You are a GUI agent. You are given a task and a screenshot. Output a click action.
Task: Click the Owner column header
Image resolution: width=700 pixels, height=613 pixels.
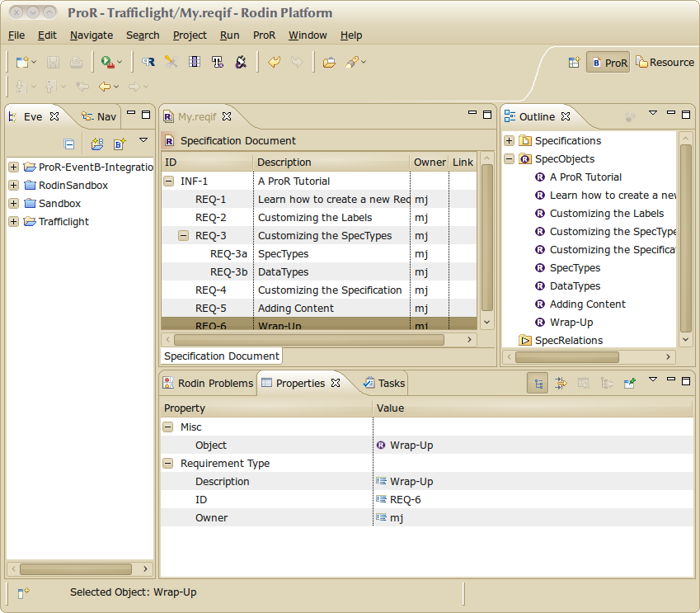[430, 163]
